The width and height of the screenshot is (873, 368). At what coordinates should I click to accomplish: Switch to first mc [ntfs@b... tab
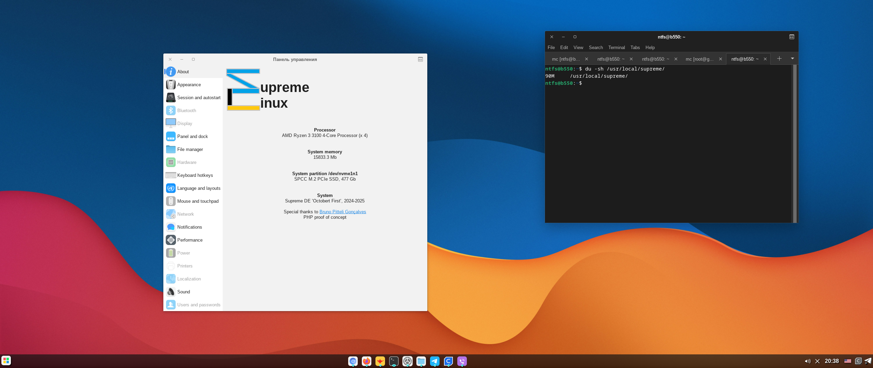click(566, 59)
